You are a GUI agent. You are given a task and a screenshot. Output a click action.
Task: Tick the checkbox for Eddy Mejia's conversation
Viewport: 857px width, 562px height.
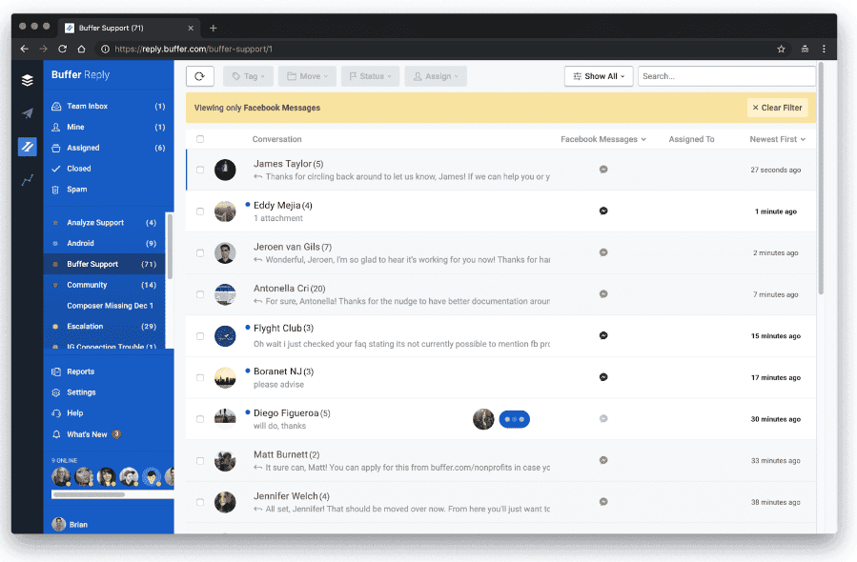(200, 211)
